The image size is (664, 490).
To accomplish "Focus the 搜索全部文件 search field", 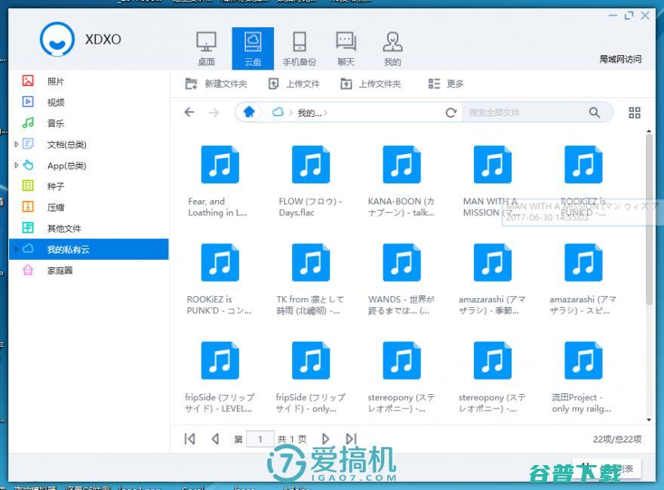I will point(525,112).
